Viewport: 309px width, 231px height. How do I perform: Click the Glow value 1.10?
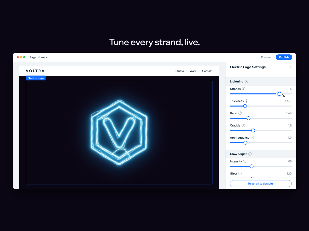[289, 174]
